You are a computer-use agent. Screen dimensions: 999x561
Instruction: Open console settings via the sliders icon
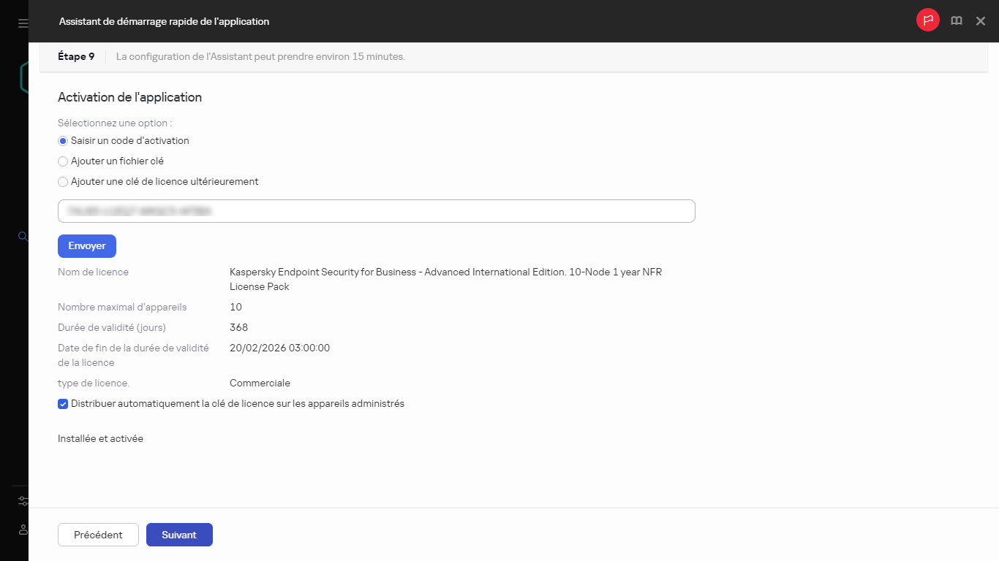tap(23, 500)
